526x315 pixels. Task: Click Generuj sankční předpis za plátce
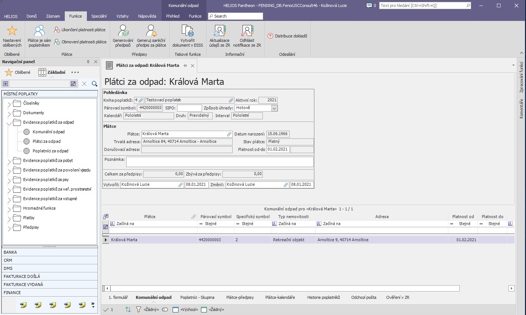[x=151, y=31]
